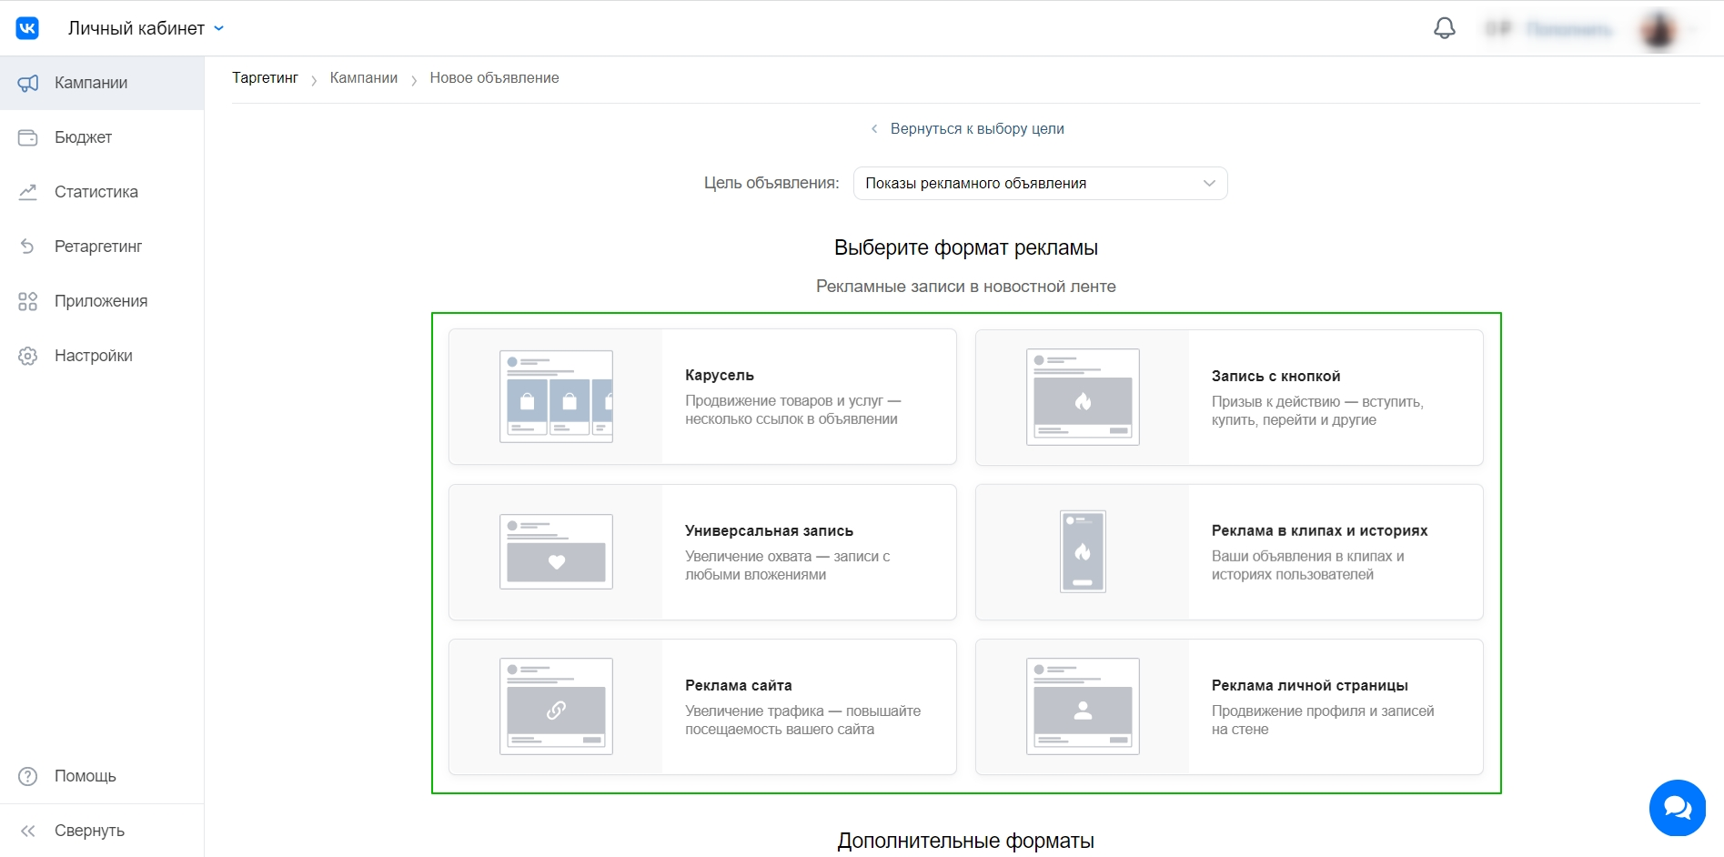Open Приложения in the sidebar
1724x857 pixels.
(102, 301)
